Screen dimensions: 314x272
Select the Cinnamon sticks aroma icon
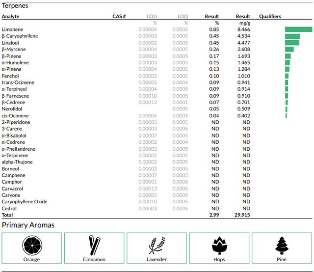pyautogui.click(x=95, y=245)
